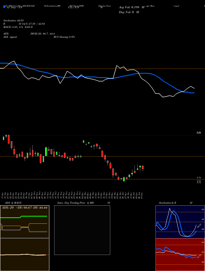Click the 'CL: 5.8' close value text
This screenshot has width=205, height=271.
[73, 7]
